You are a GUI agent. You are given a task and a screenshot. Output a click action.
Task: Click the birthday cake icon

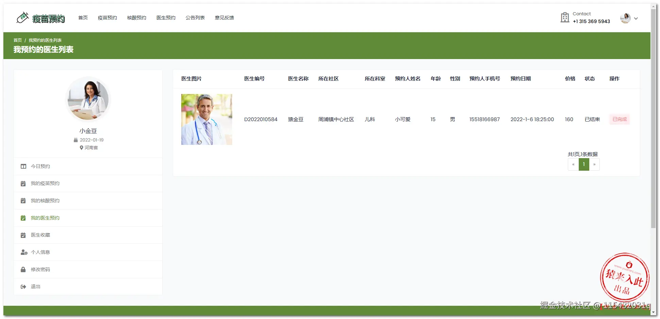pyautogui.click(x=76, y=140)
